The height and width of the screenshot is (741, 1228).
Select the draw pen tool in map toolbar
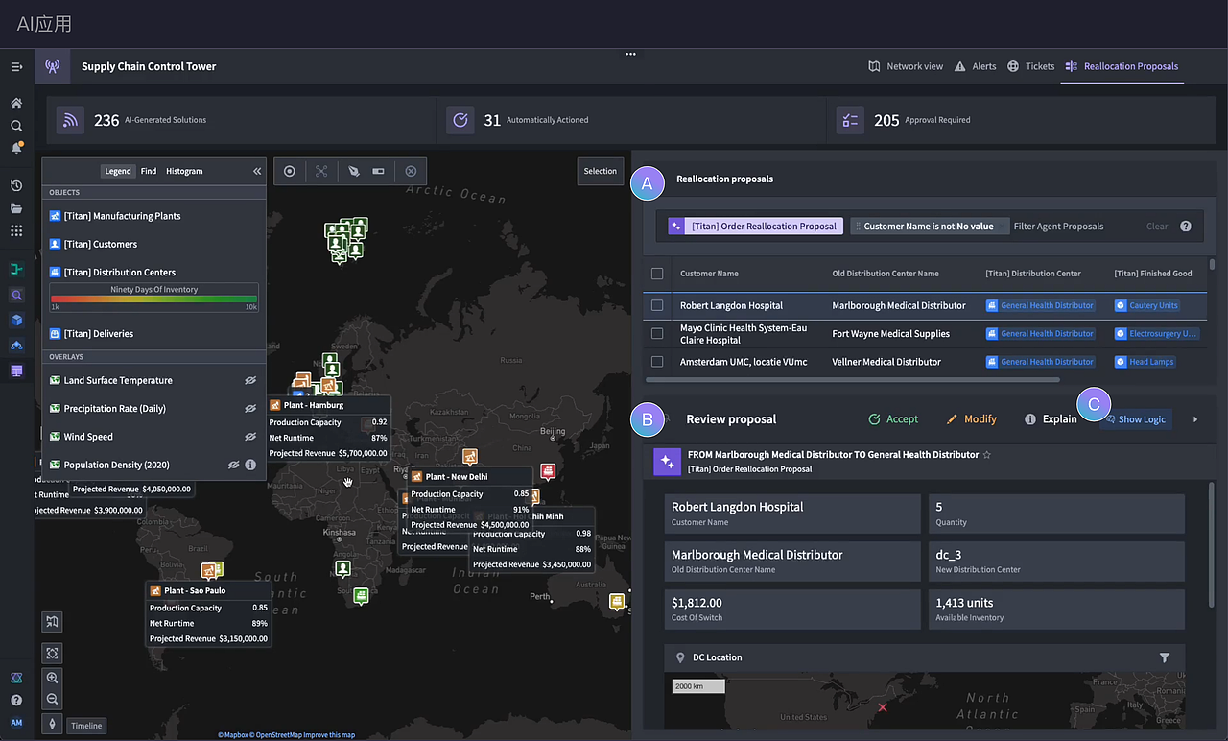pyautogui.click(x=354, y=171)
